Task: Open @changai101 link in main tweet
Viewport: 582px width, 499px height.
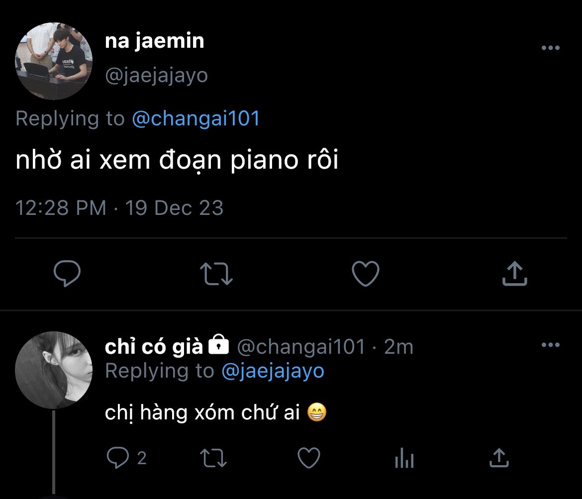Action: coord(196,119)
